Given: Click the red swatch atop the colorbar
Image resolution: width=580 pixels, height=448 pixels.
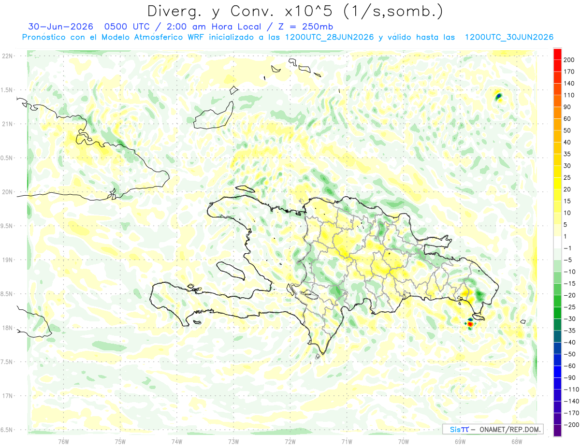Looking at the screenshot, I should [x=557, y=54].
